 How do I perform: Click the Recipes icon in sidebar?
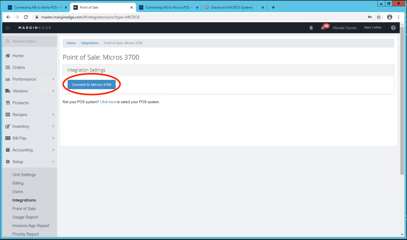click(8, 115)
